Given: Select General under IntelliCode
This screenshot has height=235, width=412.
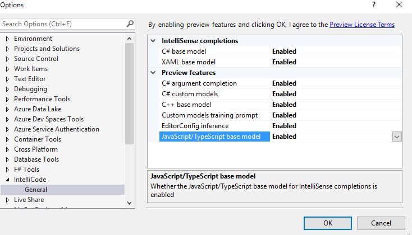Looking at the screenshot, I should click(x=36, y=190).
